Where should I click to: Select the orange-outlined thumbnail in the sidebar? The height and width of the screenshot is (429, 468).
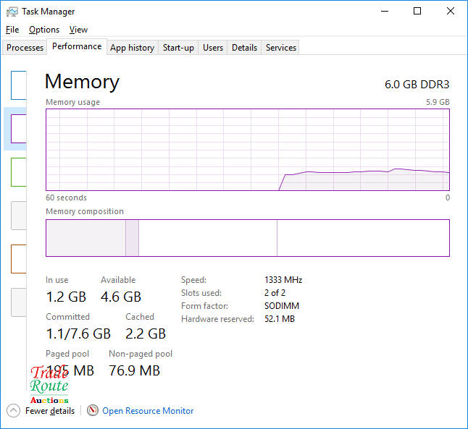tap(19, 259)
